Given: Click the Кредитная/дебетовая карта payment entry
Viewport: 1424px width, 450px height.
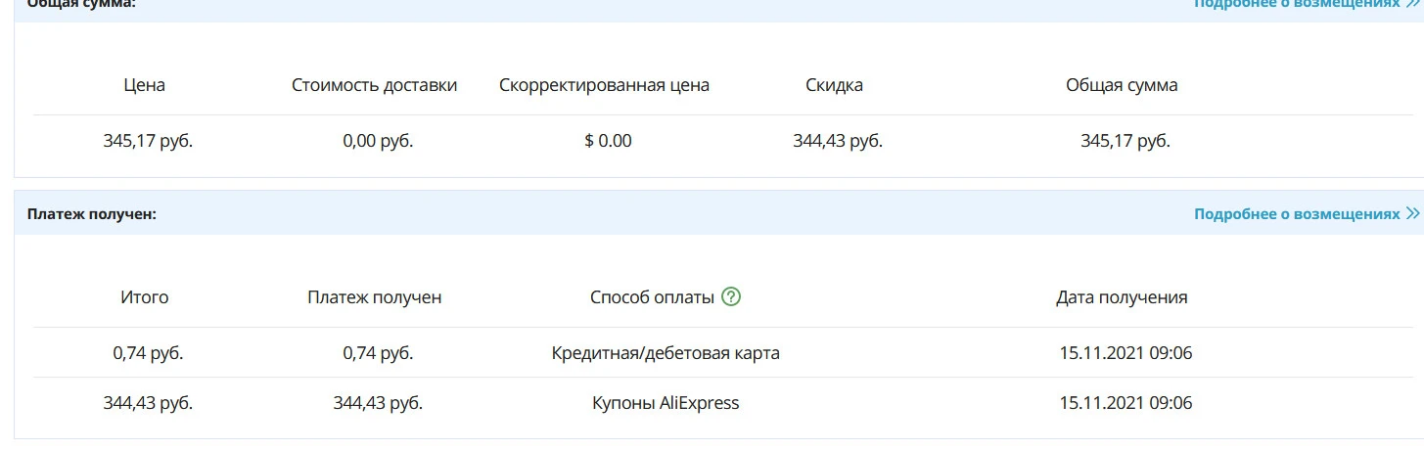Looking at the screenshot, I should pos(666,353).
